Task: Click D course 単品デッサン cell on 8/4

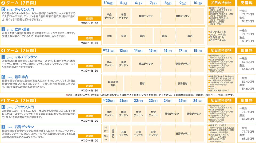Action: click(x=109, y=16)
